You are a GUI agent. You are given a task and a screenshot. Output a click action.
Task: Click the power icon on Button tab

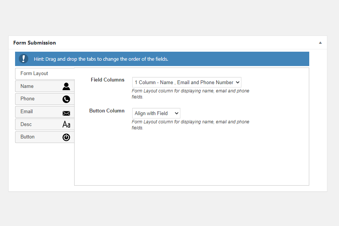pyautogui.click(x=66, y=137)
